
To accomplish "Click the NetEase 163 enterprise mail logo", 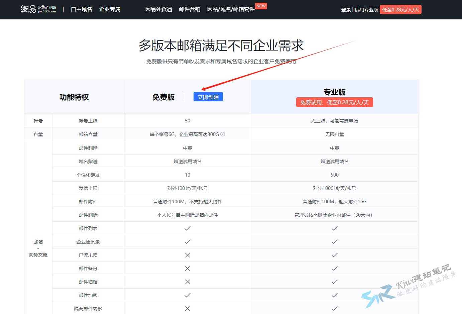I will 38,9.
